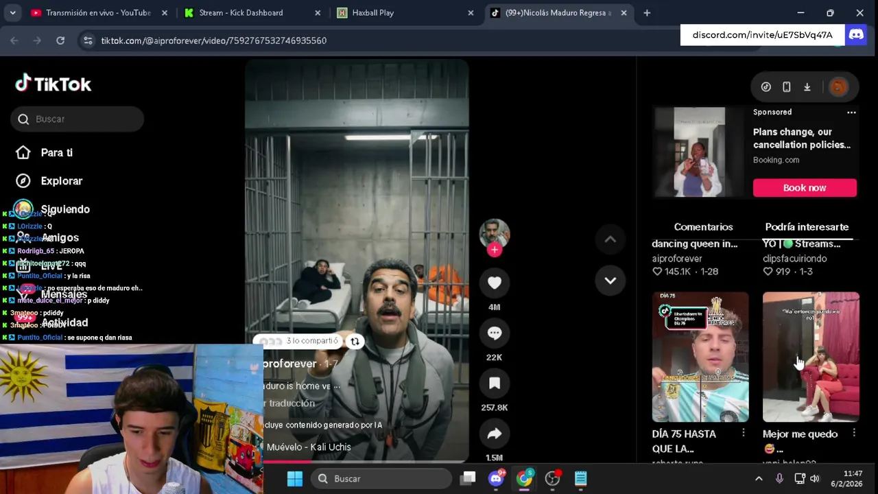Open the Windows Start menu

tap(295, 478)
